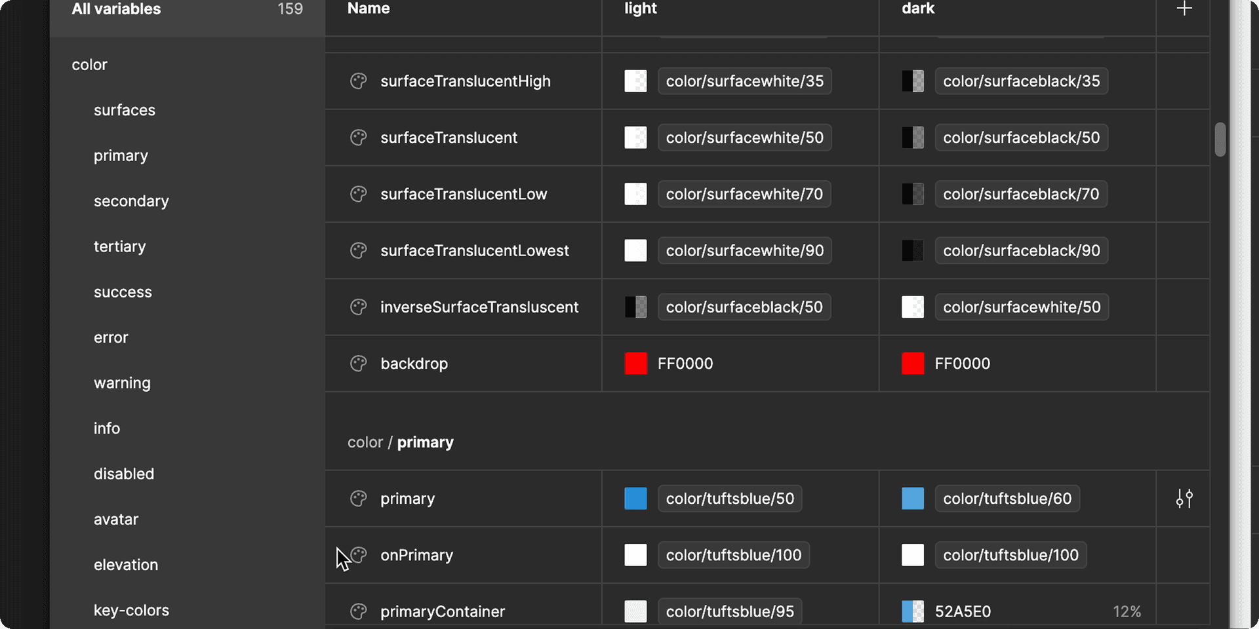This screenshot has width=1259, height=629.
Task: Select the elevation group in the sidebar
Action: pos(126,565)
